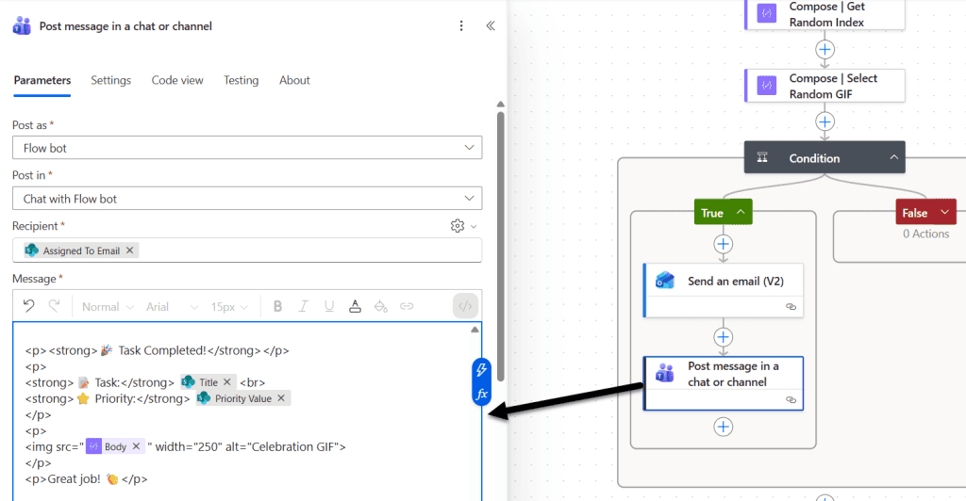Expand the chevron next to recipient gear
The height and width of the screenshot is (501, 966).
pos(474,226)
